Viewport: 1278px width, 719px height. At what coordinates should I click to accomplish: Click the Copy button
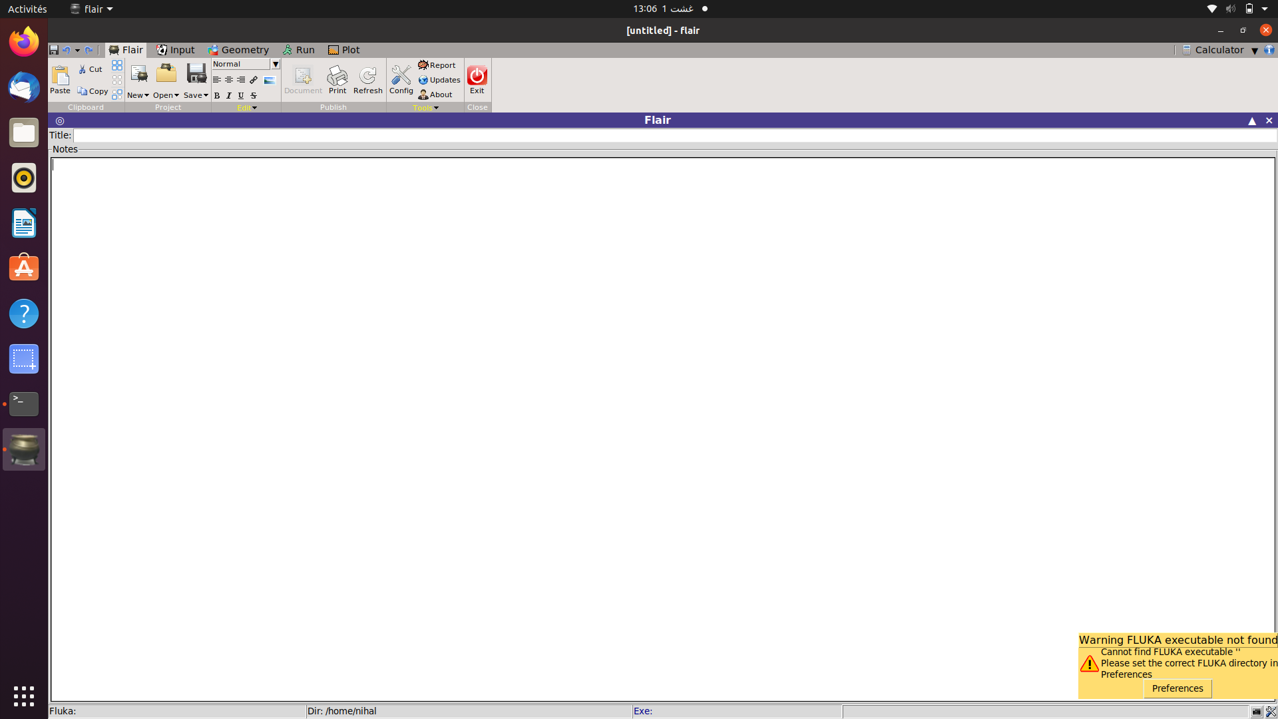coord(93,91)
